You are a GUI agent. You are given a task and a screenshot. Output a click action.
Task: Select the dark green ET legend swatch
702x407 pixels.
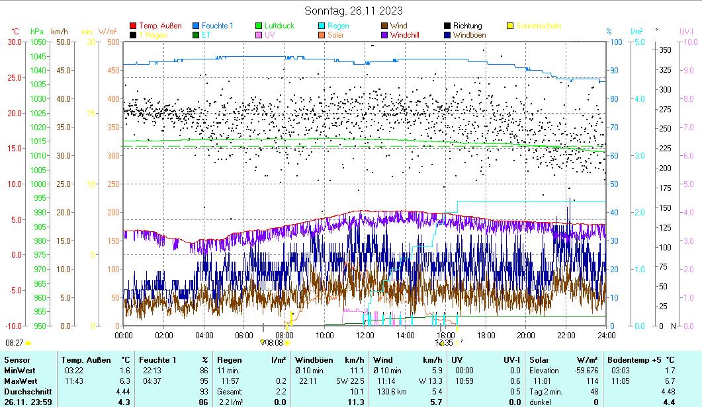pyautogui.click(x=196, y=35)
